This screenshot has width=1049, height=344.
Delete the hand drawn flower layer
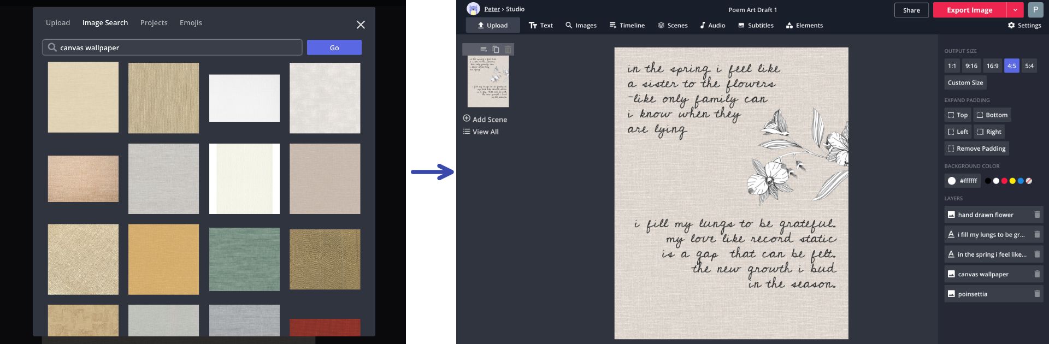pyautogui.click(x=1037, y=215)
